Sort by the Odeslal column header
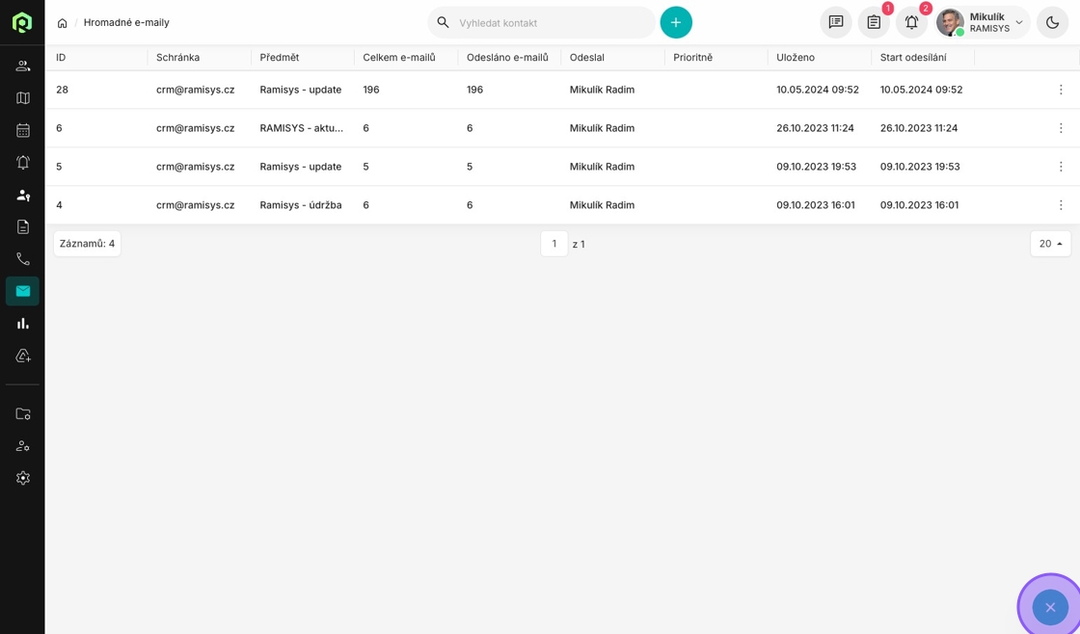This screenshot has width=1080, height=634. (587, 57)
